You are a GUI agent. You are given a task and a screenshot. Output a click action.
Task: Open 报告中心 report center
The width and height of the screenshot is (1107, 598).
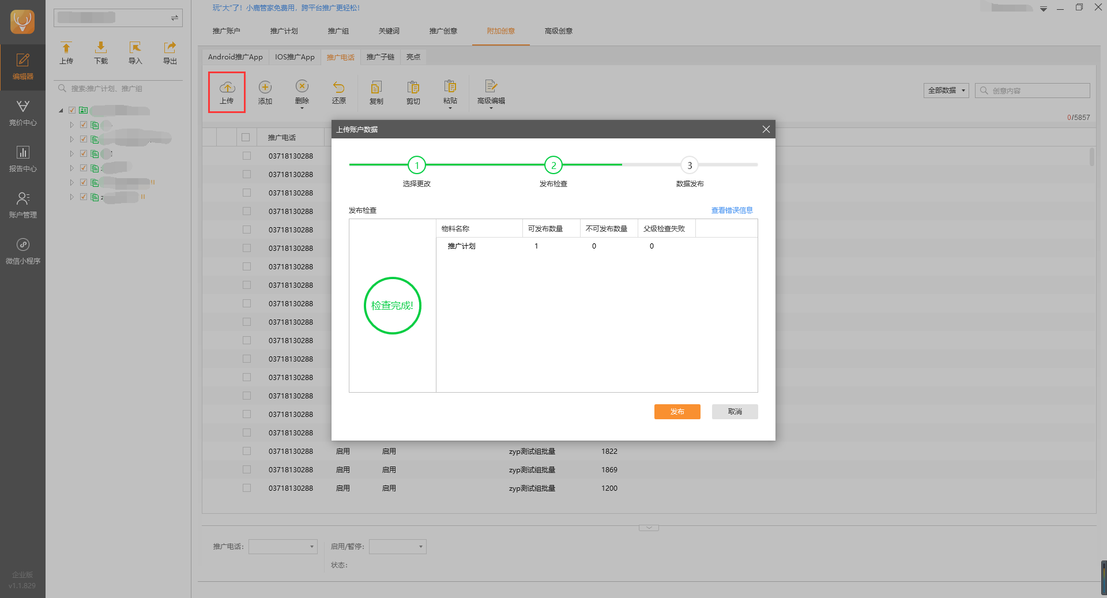coord(22,159)
